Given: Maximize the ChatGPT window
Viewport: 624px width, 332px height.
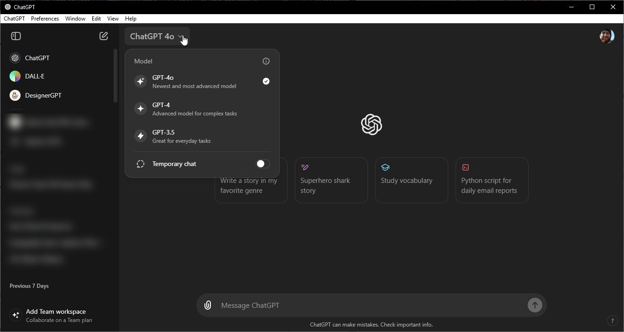Looking at the screenshot, I should (x=592, y=7).
